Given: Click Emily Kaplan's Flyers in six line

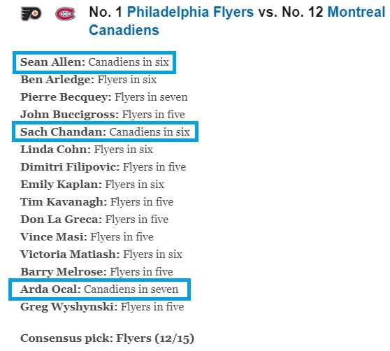Looking at the screenshot, I should click(x=92, y=185).
